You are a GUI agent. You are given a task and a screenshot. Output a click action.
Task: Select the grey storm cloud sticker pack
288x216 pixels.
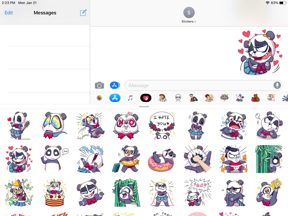pyautogui.click(x=224, y=98)
